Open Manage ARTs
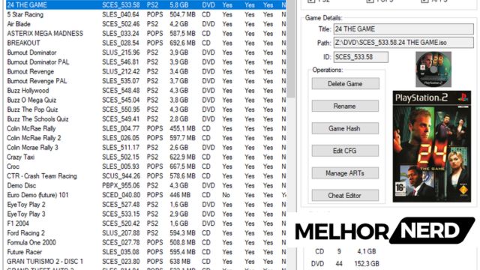The height and width of the screenshot is (270, 480). tap(345, 173)
